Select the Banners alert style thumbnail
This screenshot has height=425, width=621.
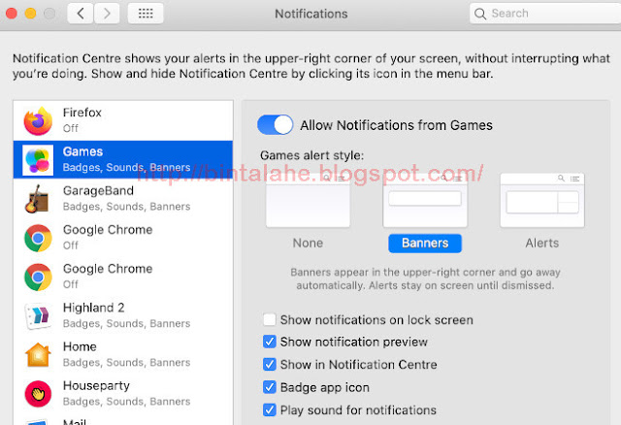click(x=425, y=201)
